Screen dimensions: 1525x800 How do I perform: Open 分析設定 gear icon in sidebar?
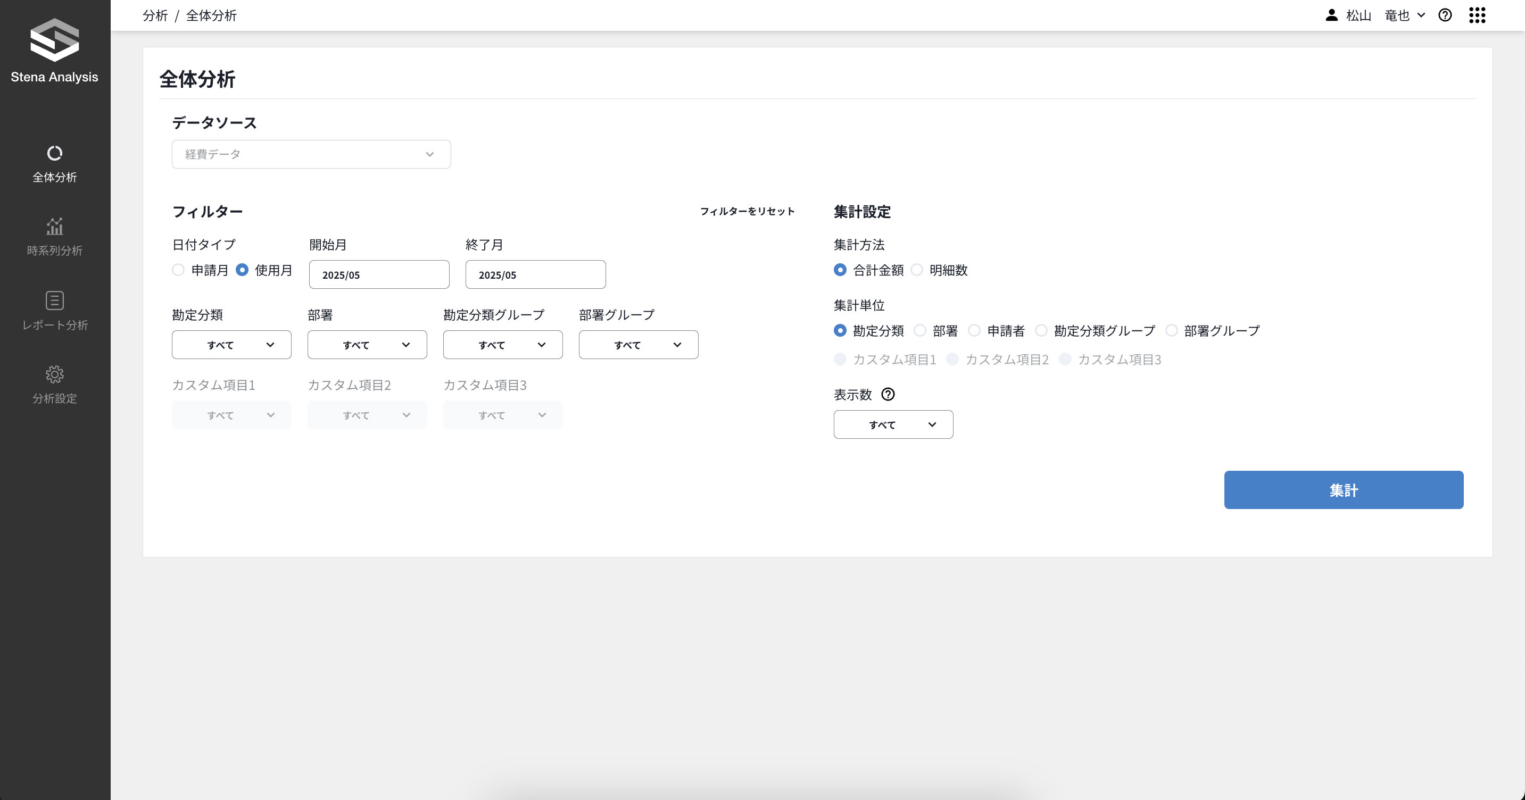pyautogui.click(x=54, y=374)
